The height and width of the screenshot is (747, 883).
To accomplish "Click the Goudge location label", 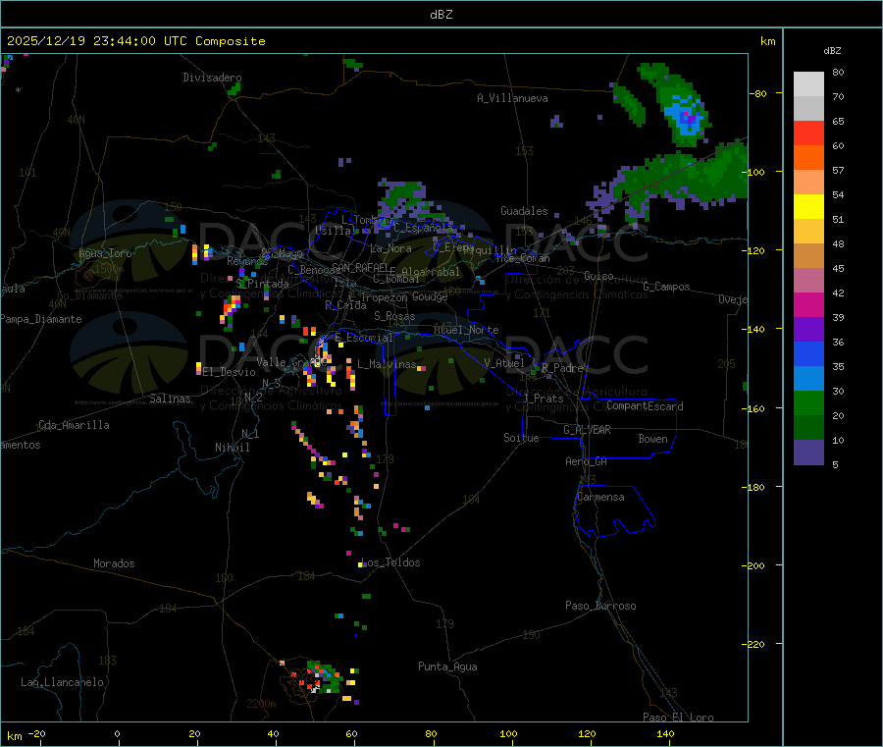I will [430, 296].
